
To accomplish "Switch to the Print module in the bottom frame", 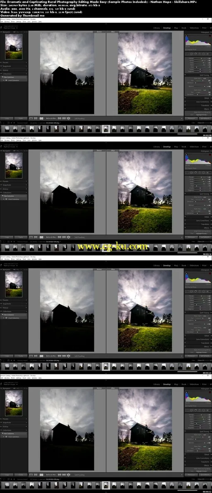I will point(204,384).
